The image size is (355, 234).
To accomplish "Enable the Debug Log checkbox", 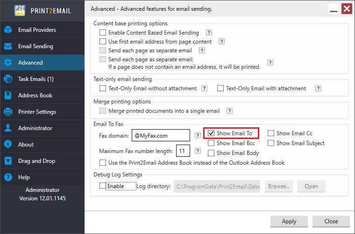I will (103, 186).
